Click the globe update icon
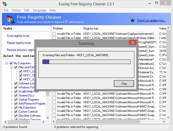The height and width of the screenshot is (131, 173). 133,20
